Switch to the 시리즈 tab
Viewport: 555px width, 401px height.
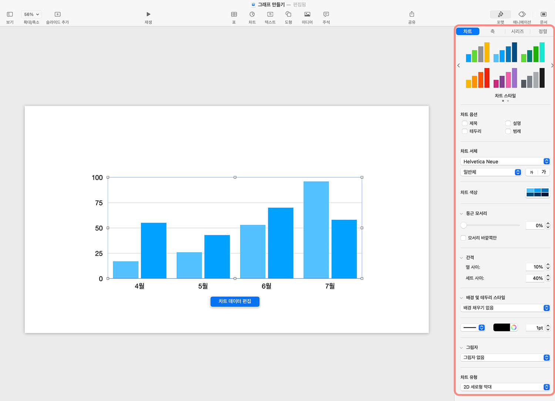[x=517, y=31]
